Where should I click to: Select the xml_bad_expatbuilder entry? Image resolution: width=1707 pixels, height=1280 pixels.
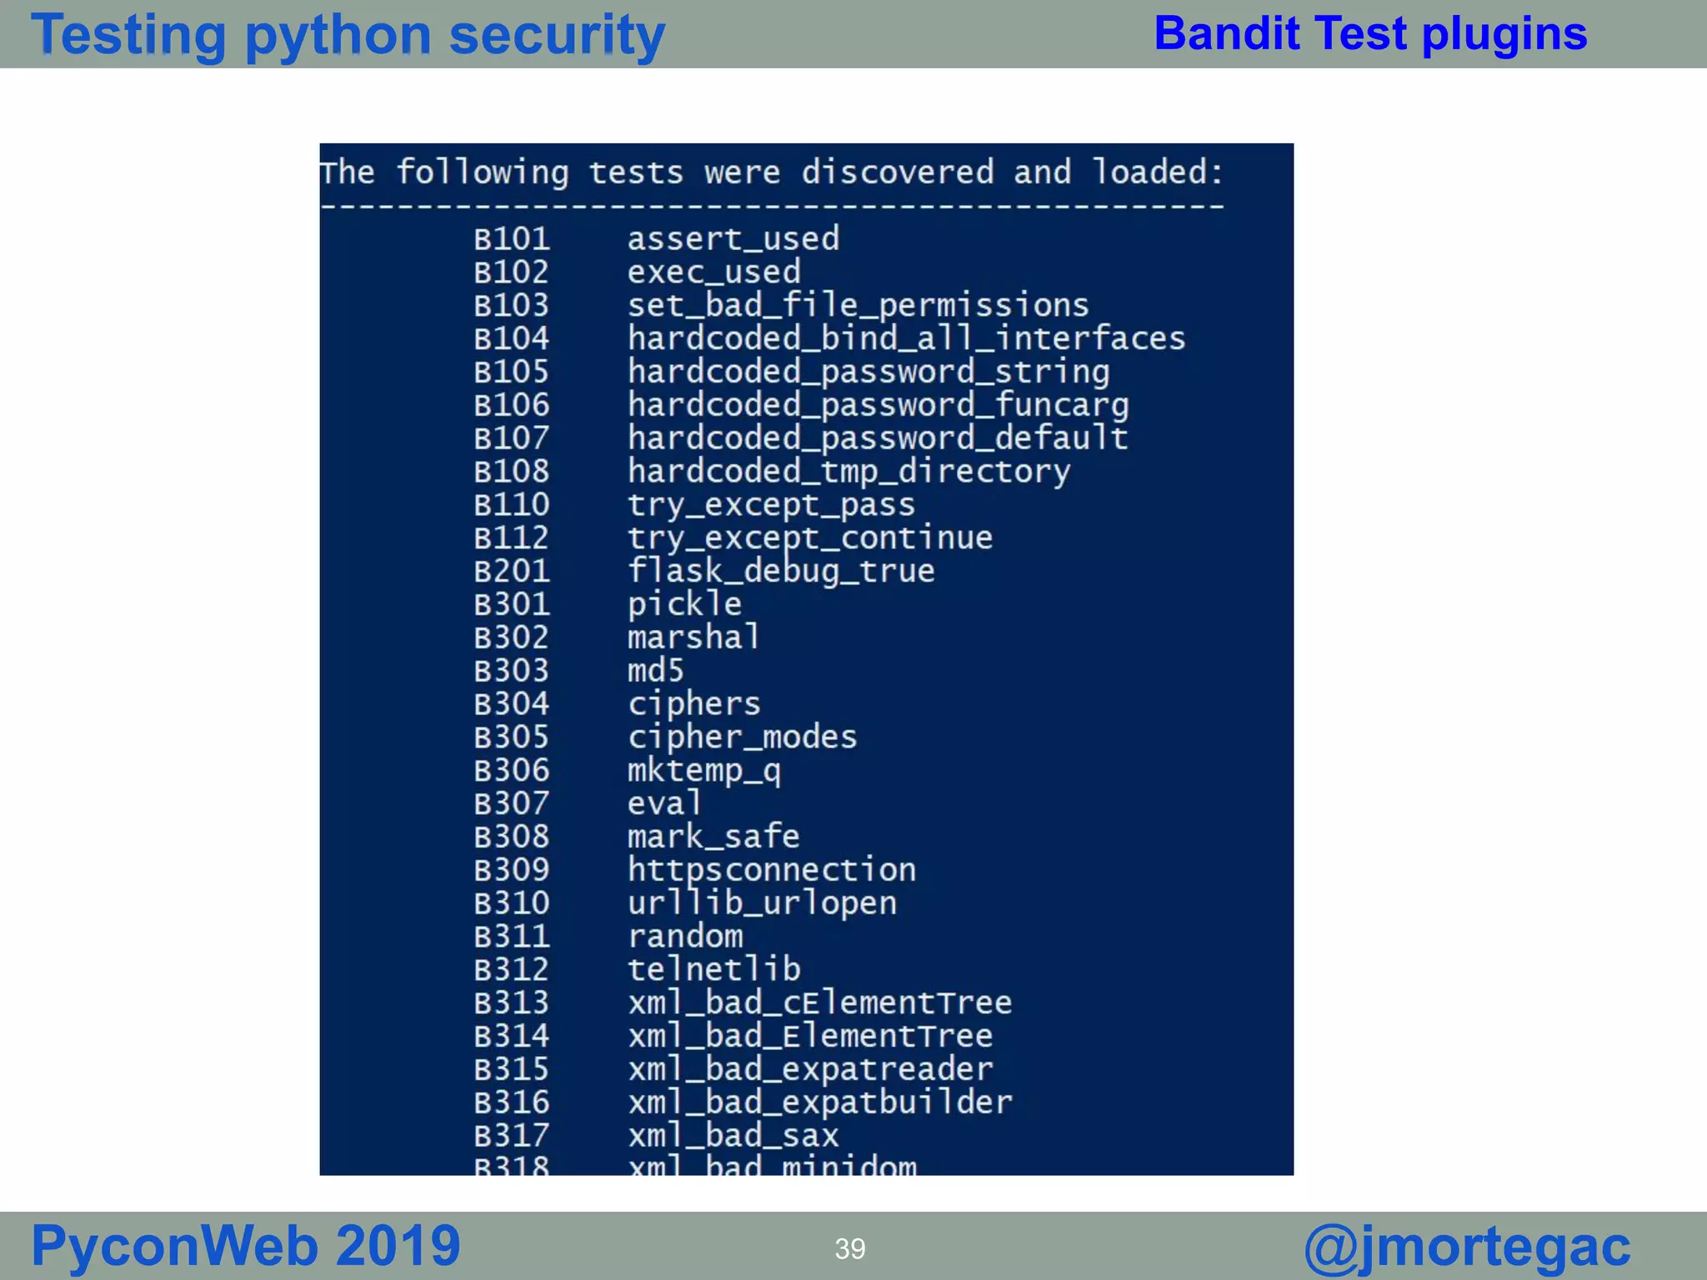tap(820, 1102)
